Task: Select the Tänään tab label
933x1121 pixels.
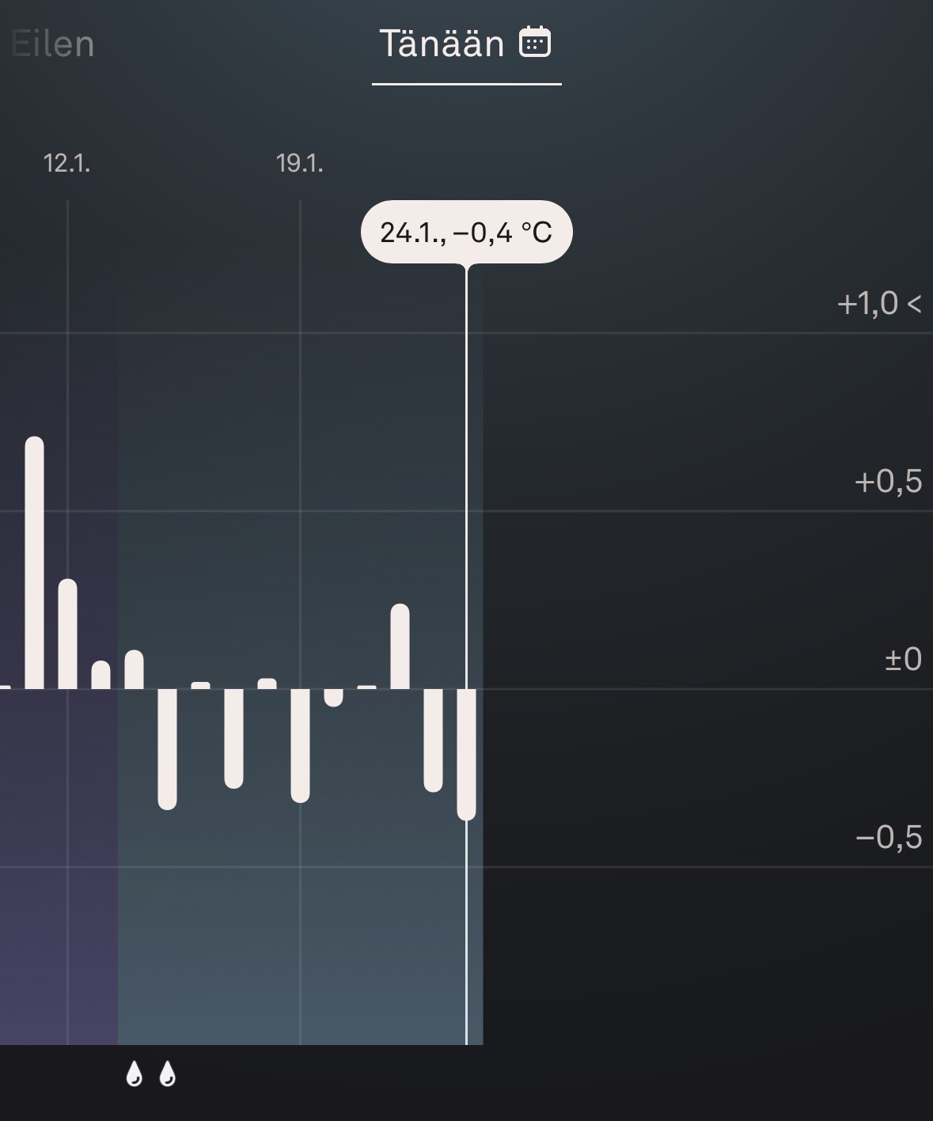Action: pos(442,44)
